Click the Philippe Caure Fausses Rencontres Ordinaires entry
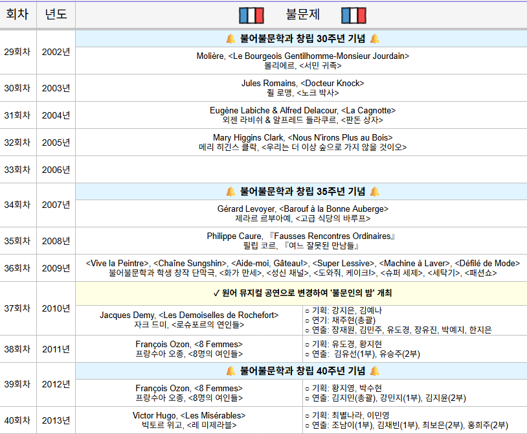 302,241
